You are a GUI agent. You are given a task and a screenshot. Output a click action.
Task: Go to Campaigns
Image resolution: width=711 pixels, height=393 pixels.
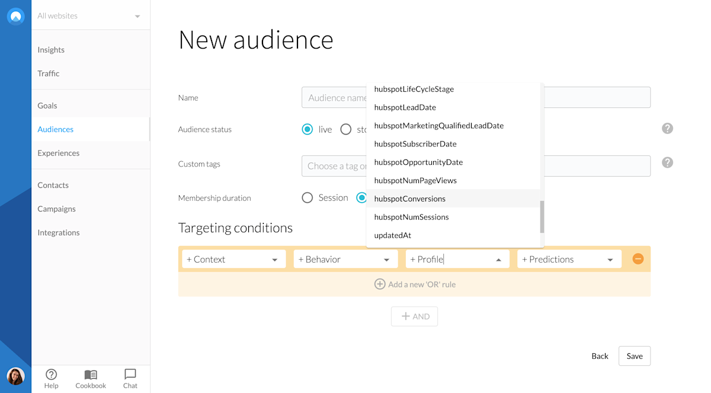57,209
